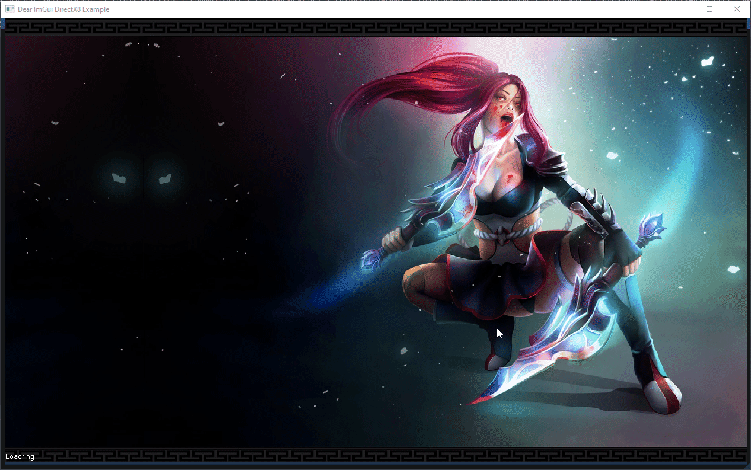
Task: Minimize the Dear ImGui DirectX8 window
Action: pyautogui.click(x=683, y=9)
